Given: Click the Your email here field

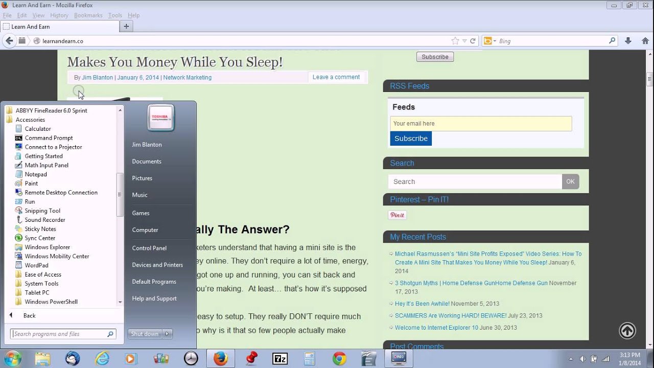Looking at the screenshot, I should coord(481,124).
